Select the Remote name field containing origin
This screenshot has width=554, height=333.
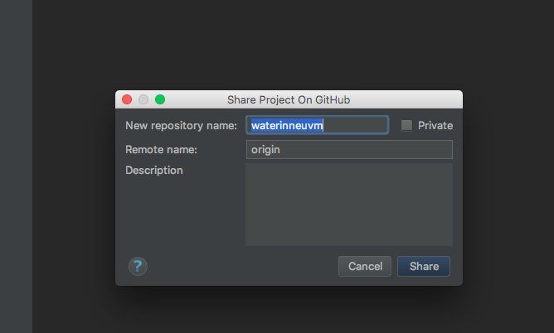tap(349, 150)
